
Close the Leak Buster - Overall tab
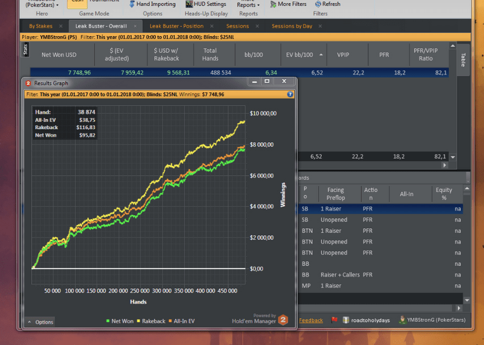tap(135, 26)
